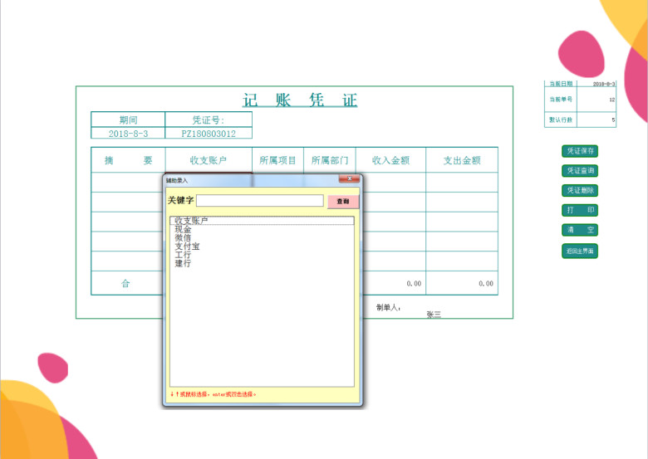Image resolution: width=648 pixels, height=459 pixels.
Task: Click the first empty 支出金额 cell
Action: 462,183
